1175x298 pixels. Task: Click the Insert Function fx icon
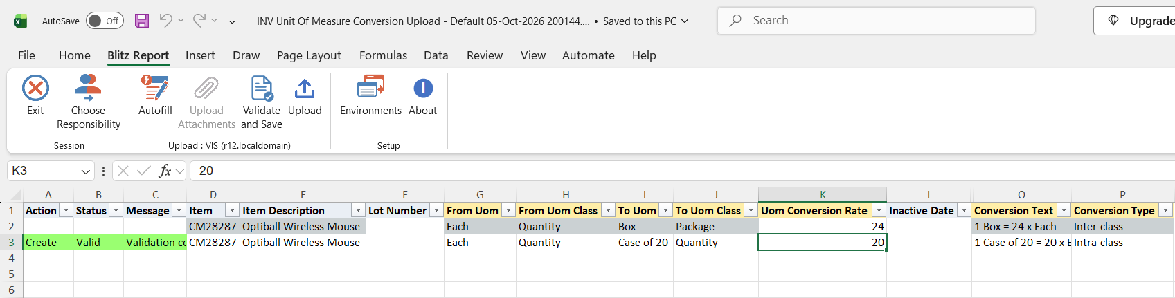(x=165, y=171)
